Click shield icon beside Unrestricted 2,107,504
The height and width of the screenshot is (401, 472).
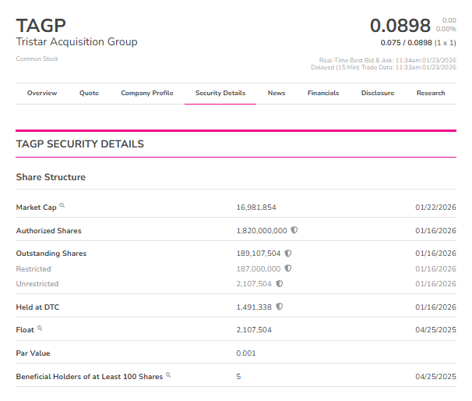point(280,283)
